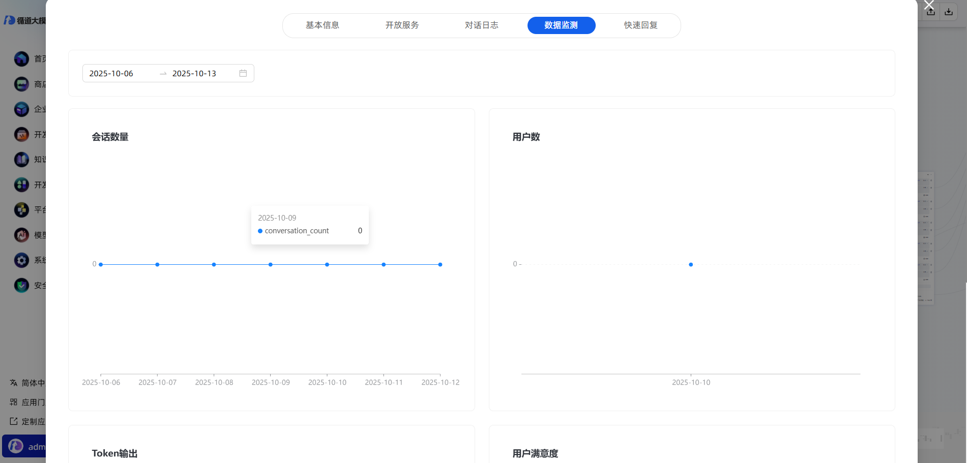Edit the 2025-10-06 start date field
This screenshot has width=967, height=463.
click(x=110, y=73)
